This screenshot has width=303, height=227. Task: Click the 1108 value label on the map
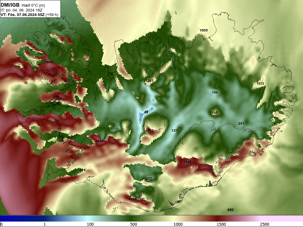pos(214,113)
